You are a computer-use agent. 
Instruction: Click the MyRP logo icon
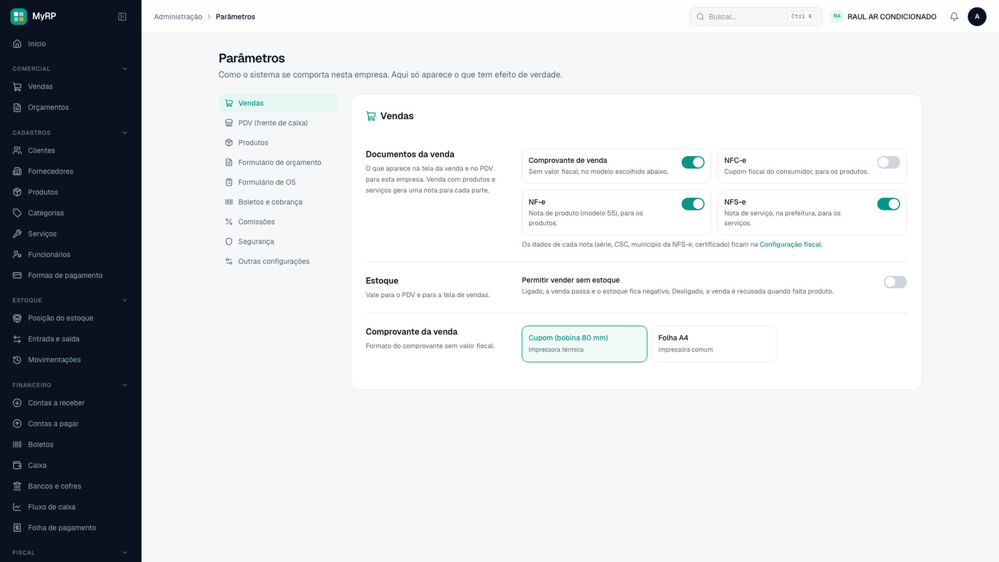tap(19, 16)
